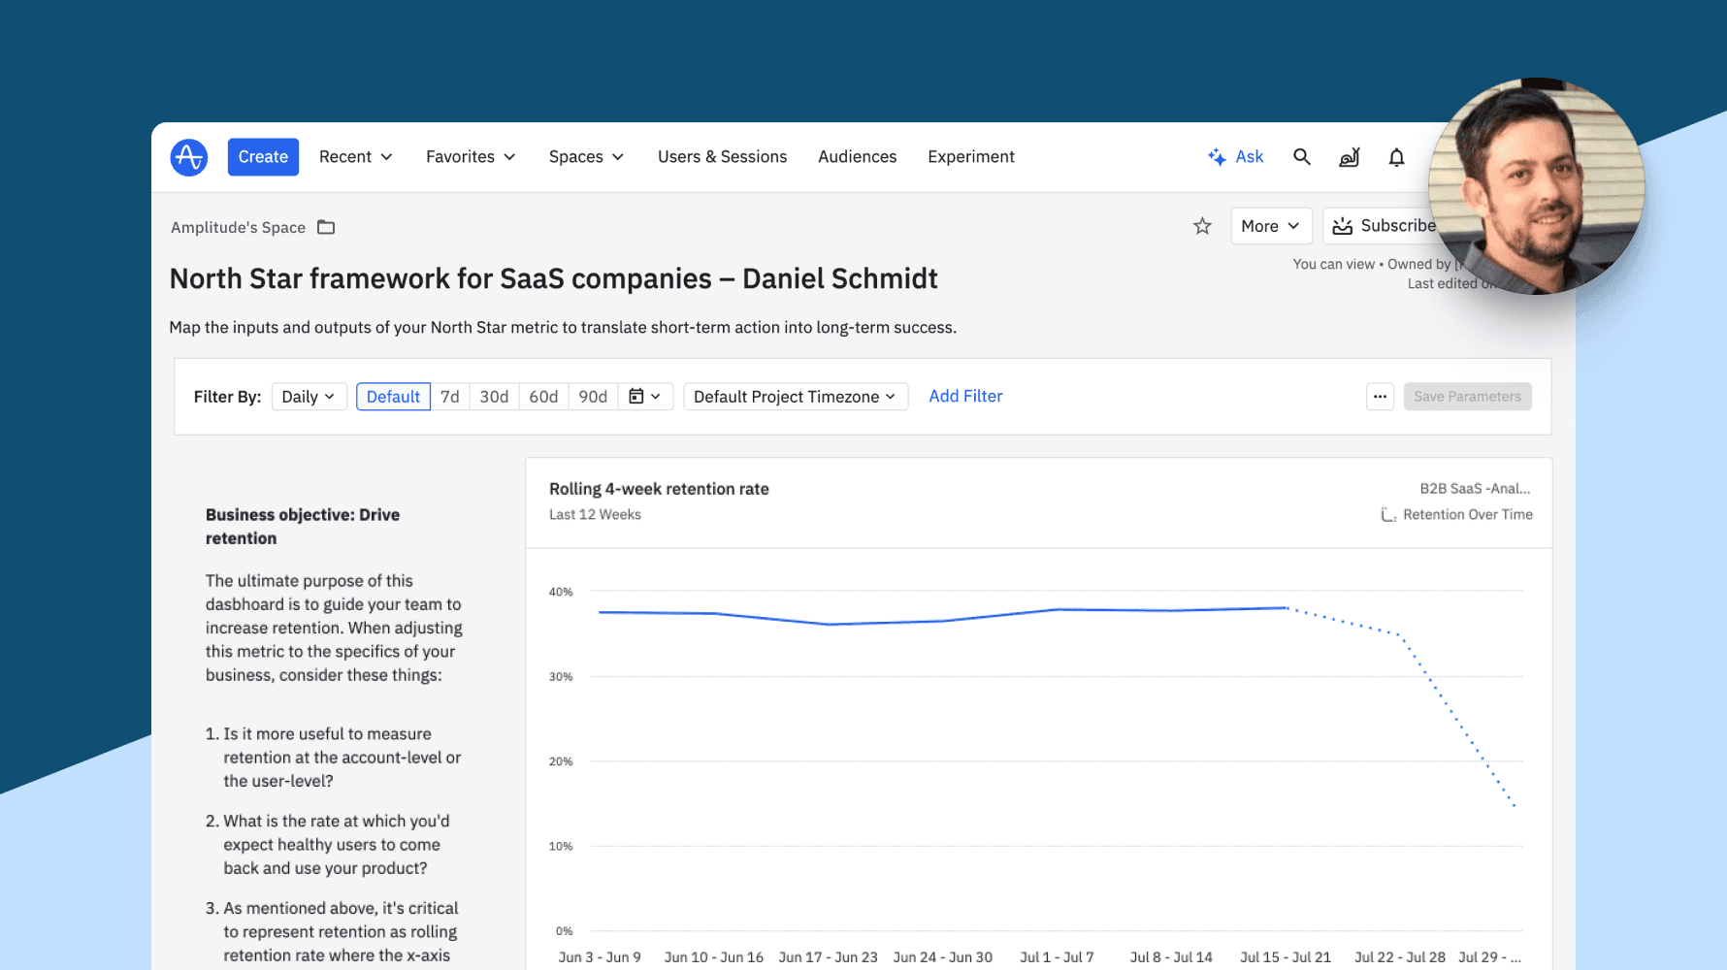Click the notifications bell icon
Image resolution: width=1727 pixels, height=970 pixels.
click(1396, 157)
